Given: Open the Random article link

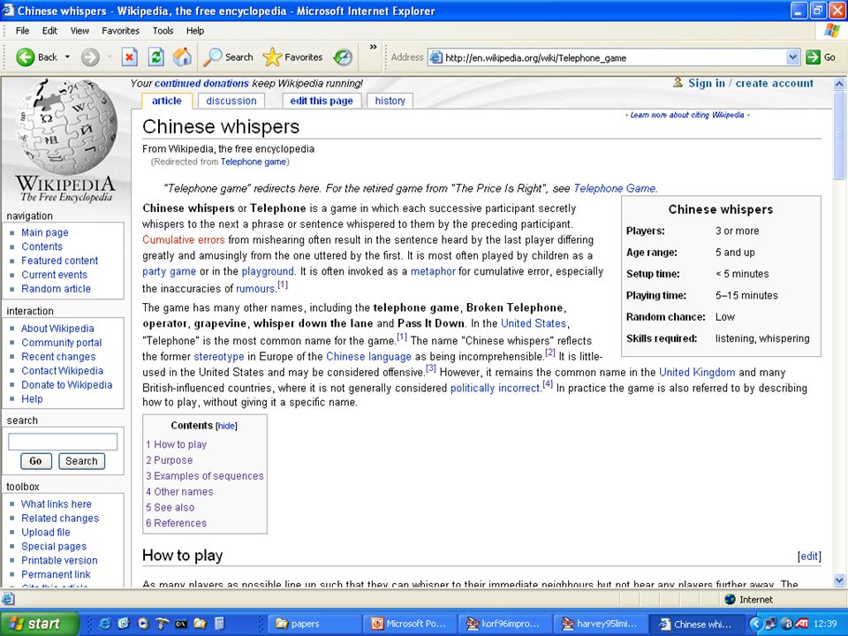Looking at the screenshot, I should 57,289.
